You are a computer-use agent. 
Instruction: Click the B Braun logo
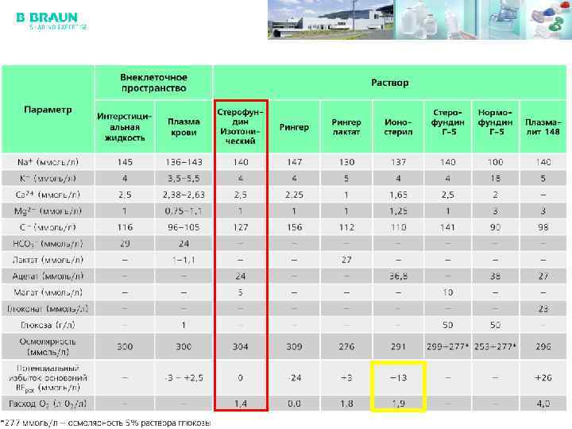click(52, 21)
